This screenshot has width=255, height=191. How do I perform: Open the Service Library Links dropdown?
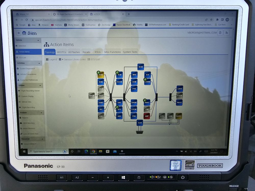(x=72, y=59)
